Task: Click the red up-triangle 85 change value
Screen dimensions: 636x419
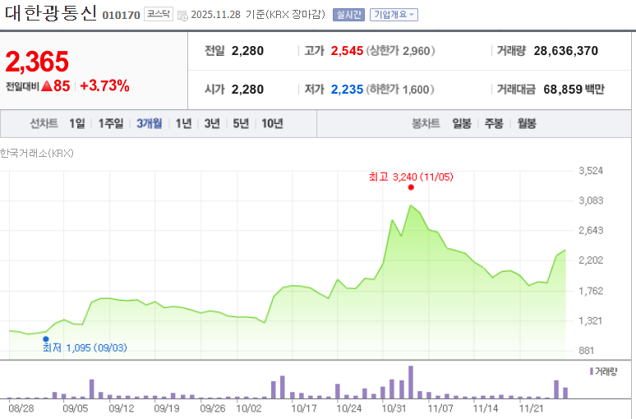Action: [56, 85]
